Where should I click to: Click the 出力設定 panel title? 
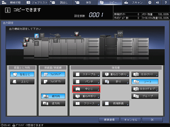8,23
